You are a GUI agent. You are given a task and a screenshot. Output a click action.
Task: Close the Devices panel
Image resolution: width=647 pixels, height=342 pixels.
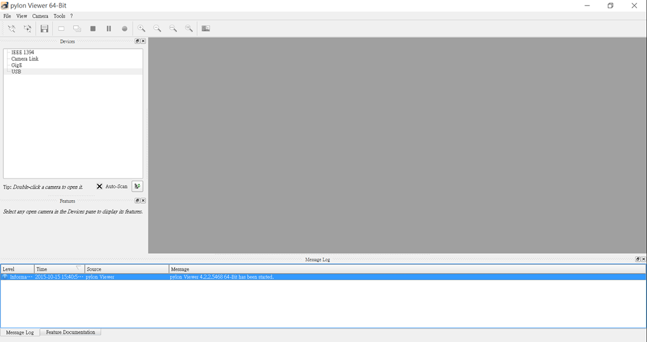143,41
